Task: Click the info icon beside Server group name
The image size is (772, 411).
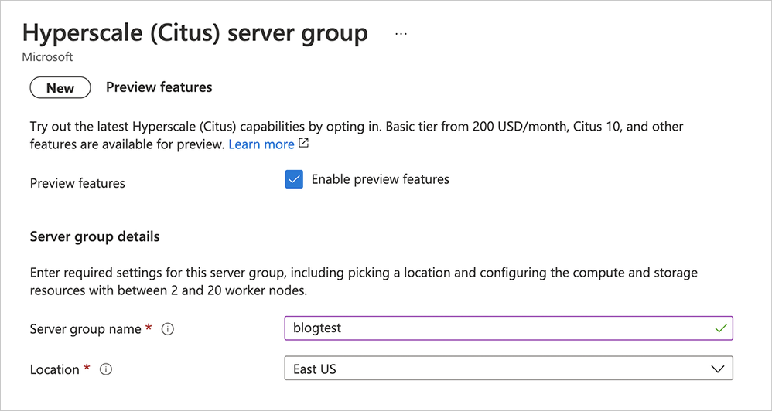Action: [168, 329]
